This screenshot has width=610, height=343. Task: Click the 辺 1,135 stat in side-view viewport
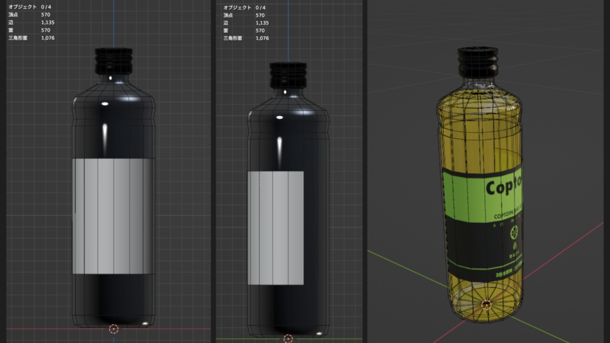[x=246, y=23]
